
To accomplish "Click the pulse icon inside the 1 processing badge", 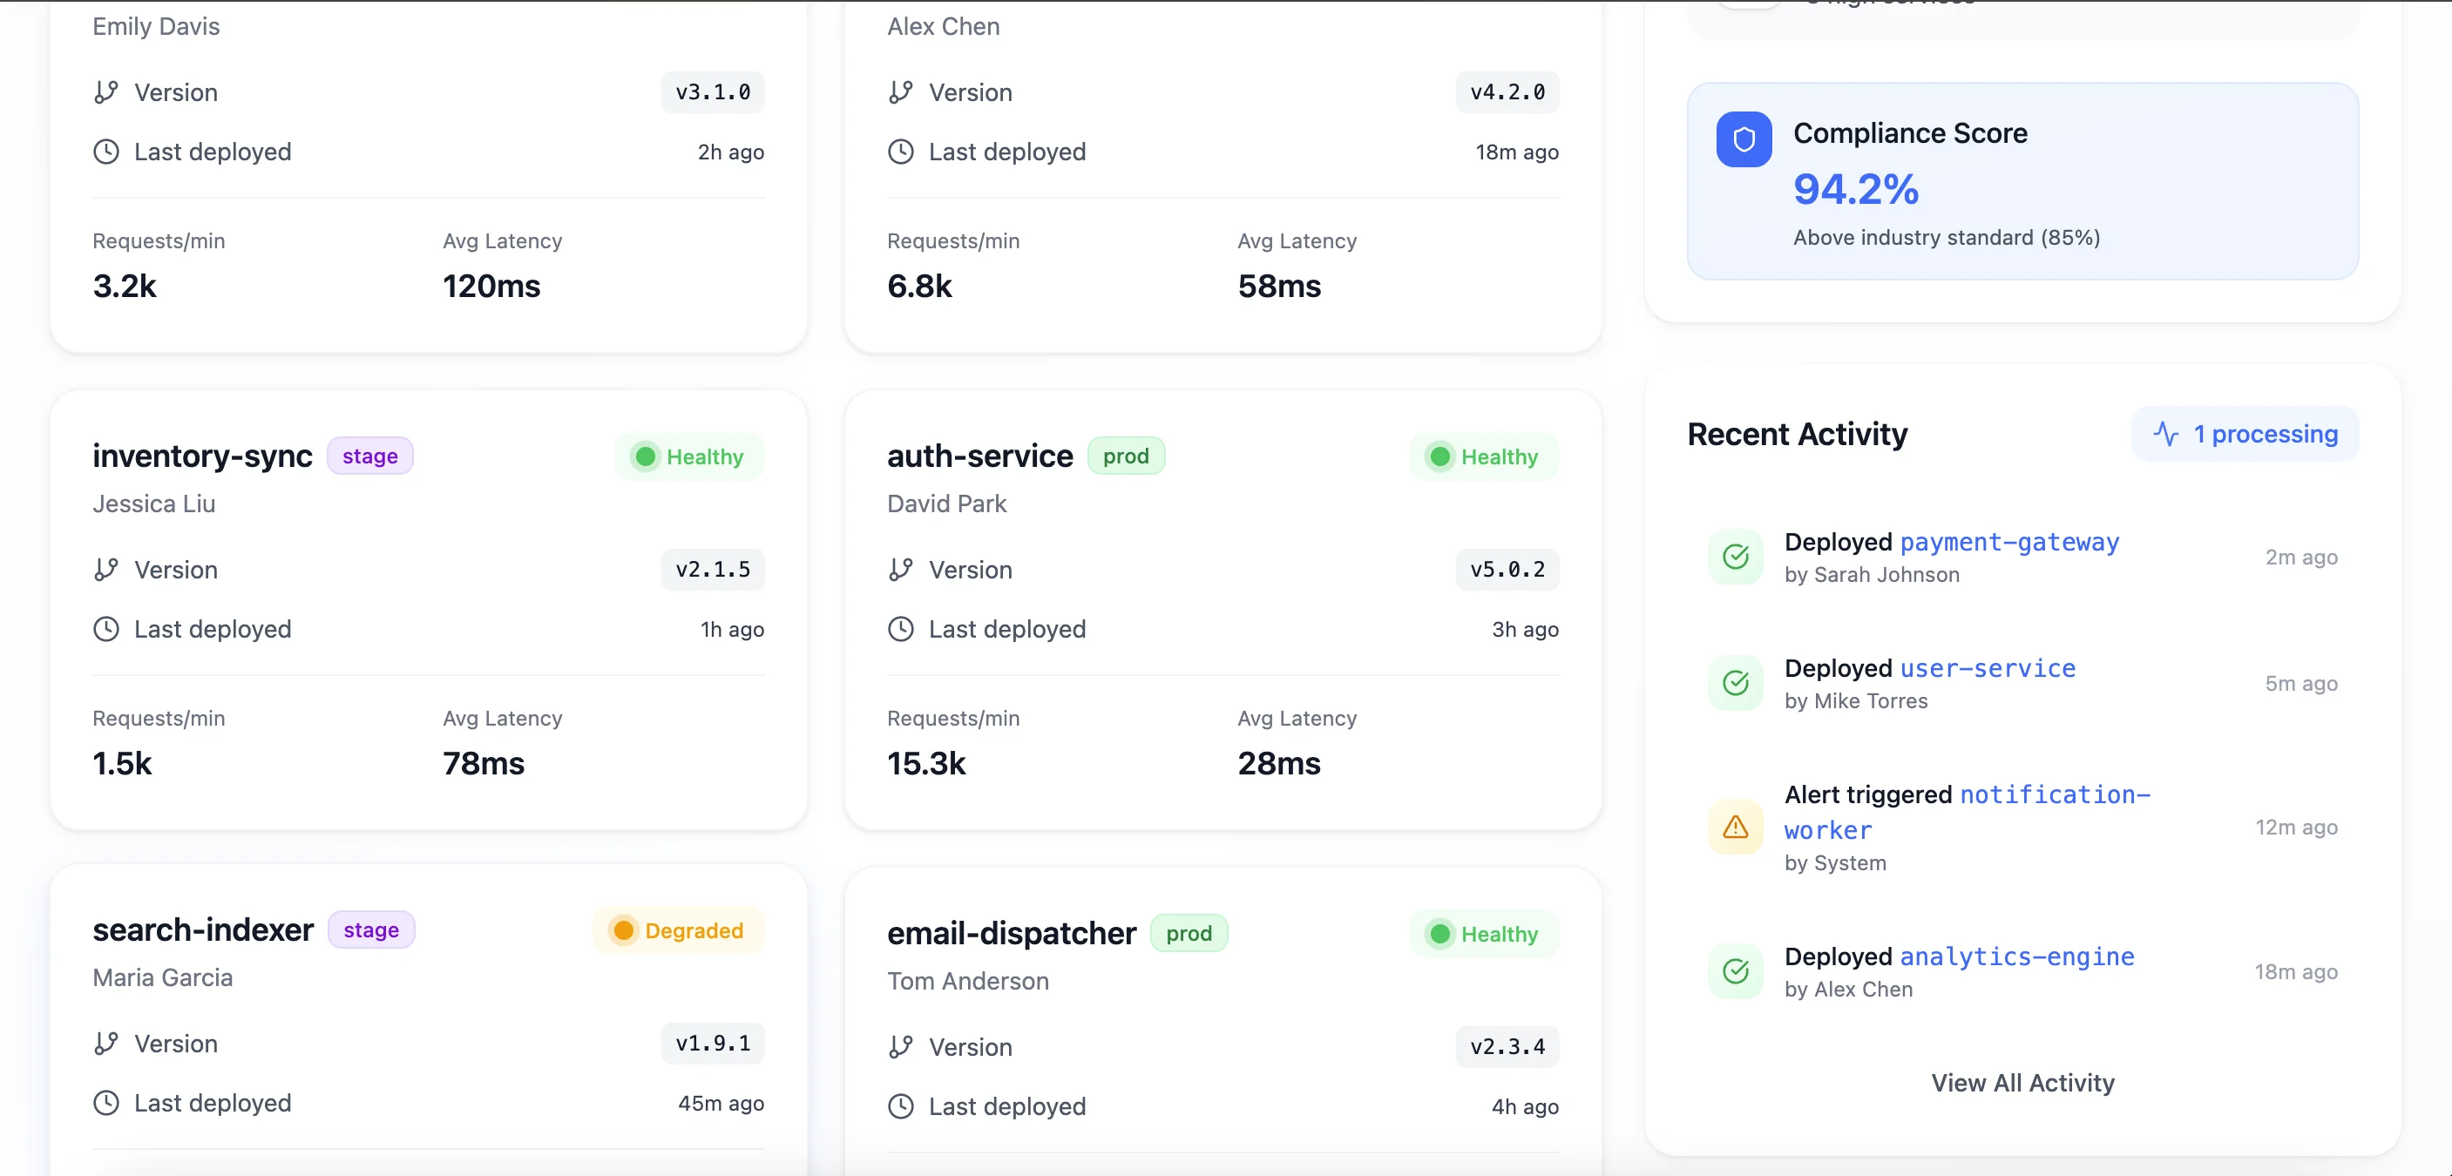I will pos(2166,434).
